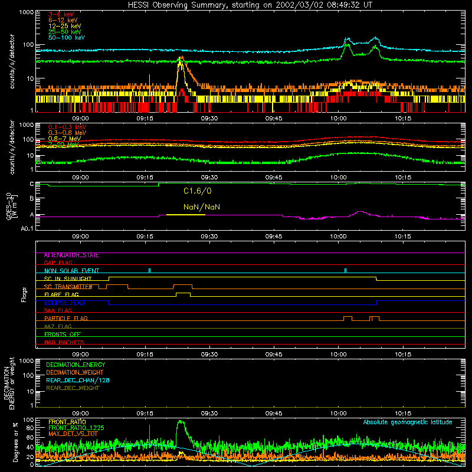Viewport: 472px width, 472px height.
Task: Click the Absolute geomagnetic latitude label
Action: click(408, 422)
